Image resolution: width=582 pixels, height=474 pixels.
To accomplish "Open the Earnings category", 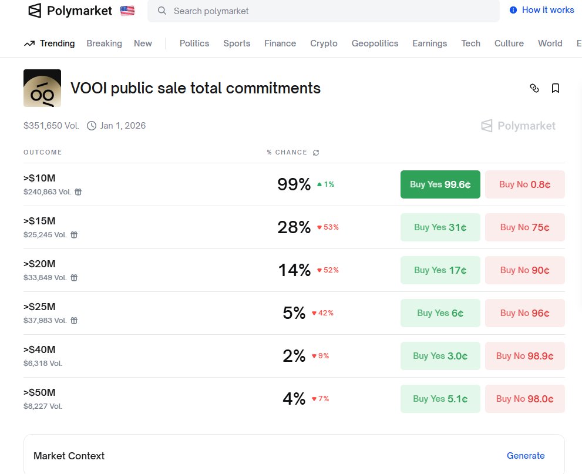I will coord(430,43).
